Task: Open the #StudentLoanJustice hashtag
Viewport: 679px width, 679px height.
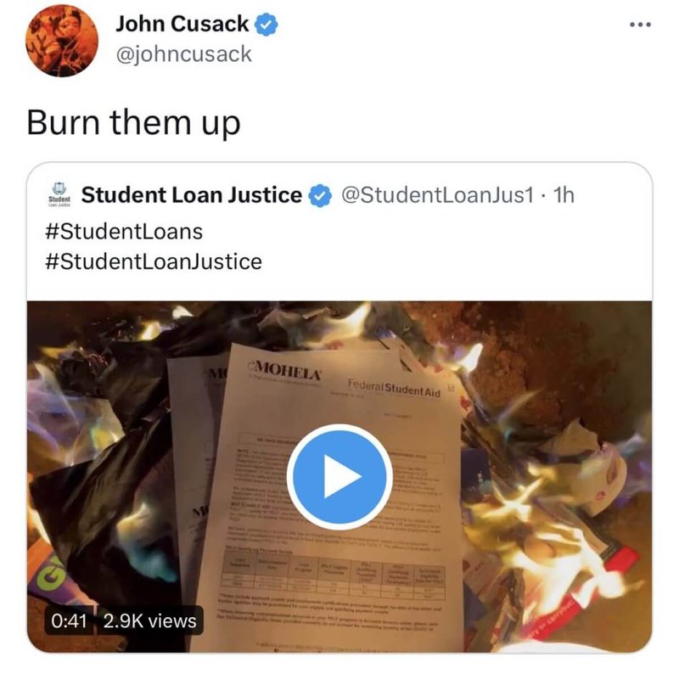Action: click(154, 262)
